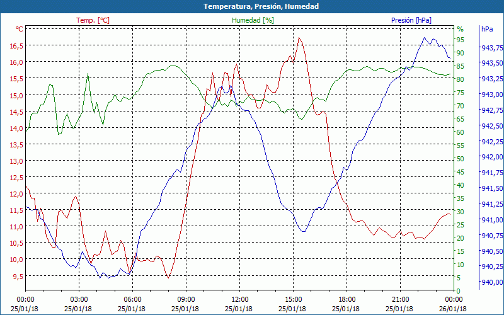The image size is (504, 315).
Task: Click the green "90" humidity axis value
Action: (x=461, y=53)
